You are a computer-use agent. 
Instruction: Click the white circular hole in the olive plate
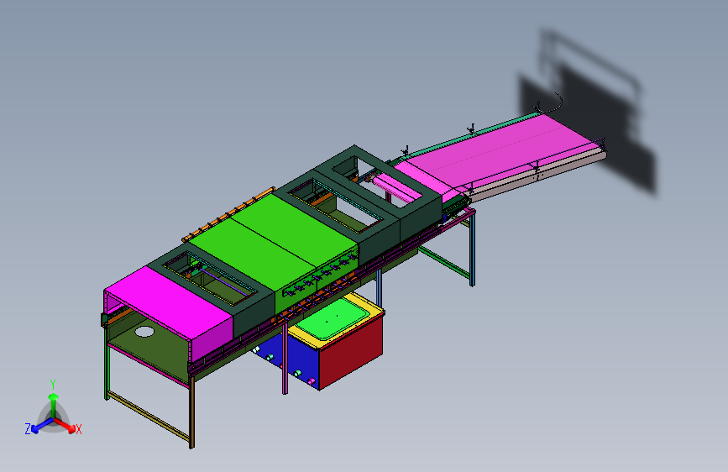pyautogui.click(x=144, y=332)
